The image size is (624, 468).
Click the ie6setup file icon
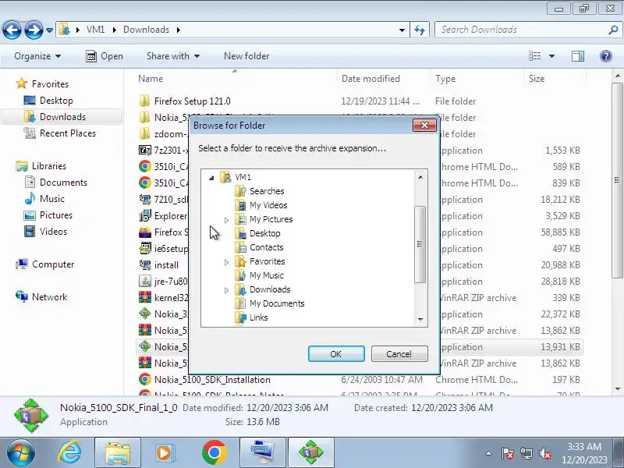pos(145,248)
